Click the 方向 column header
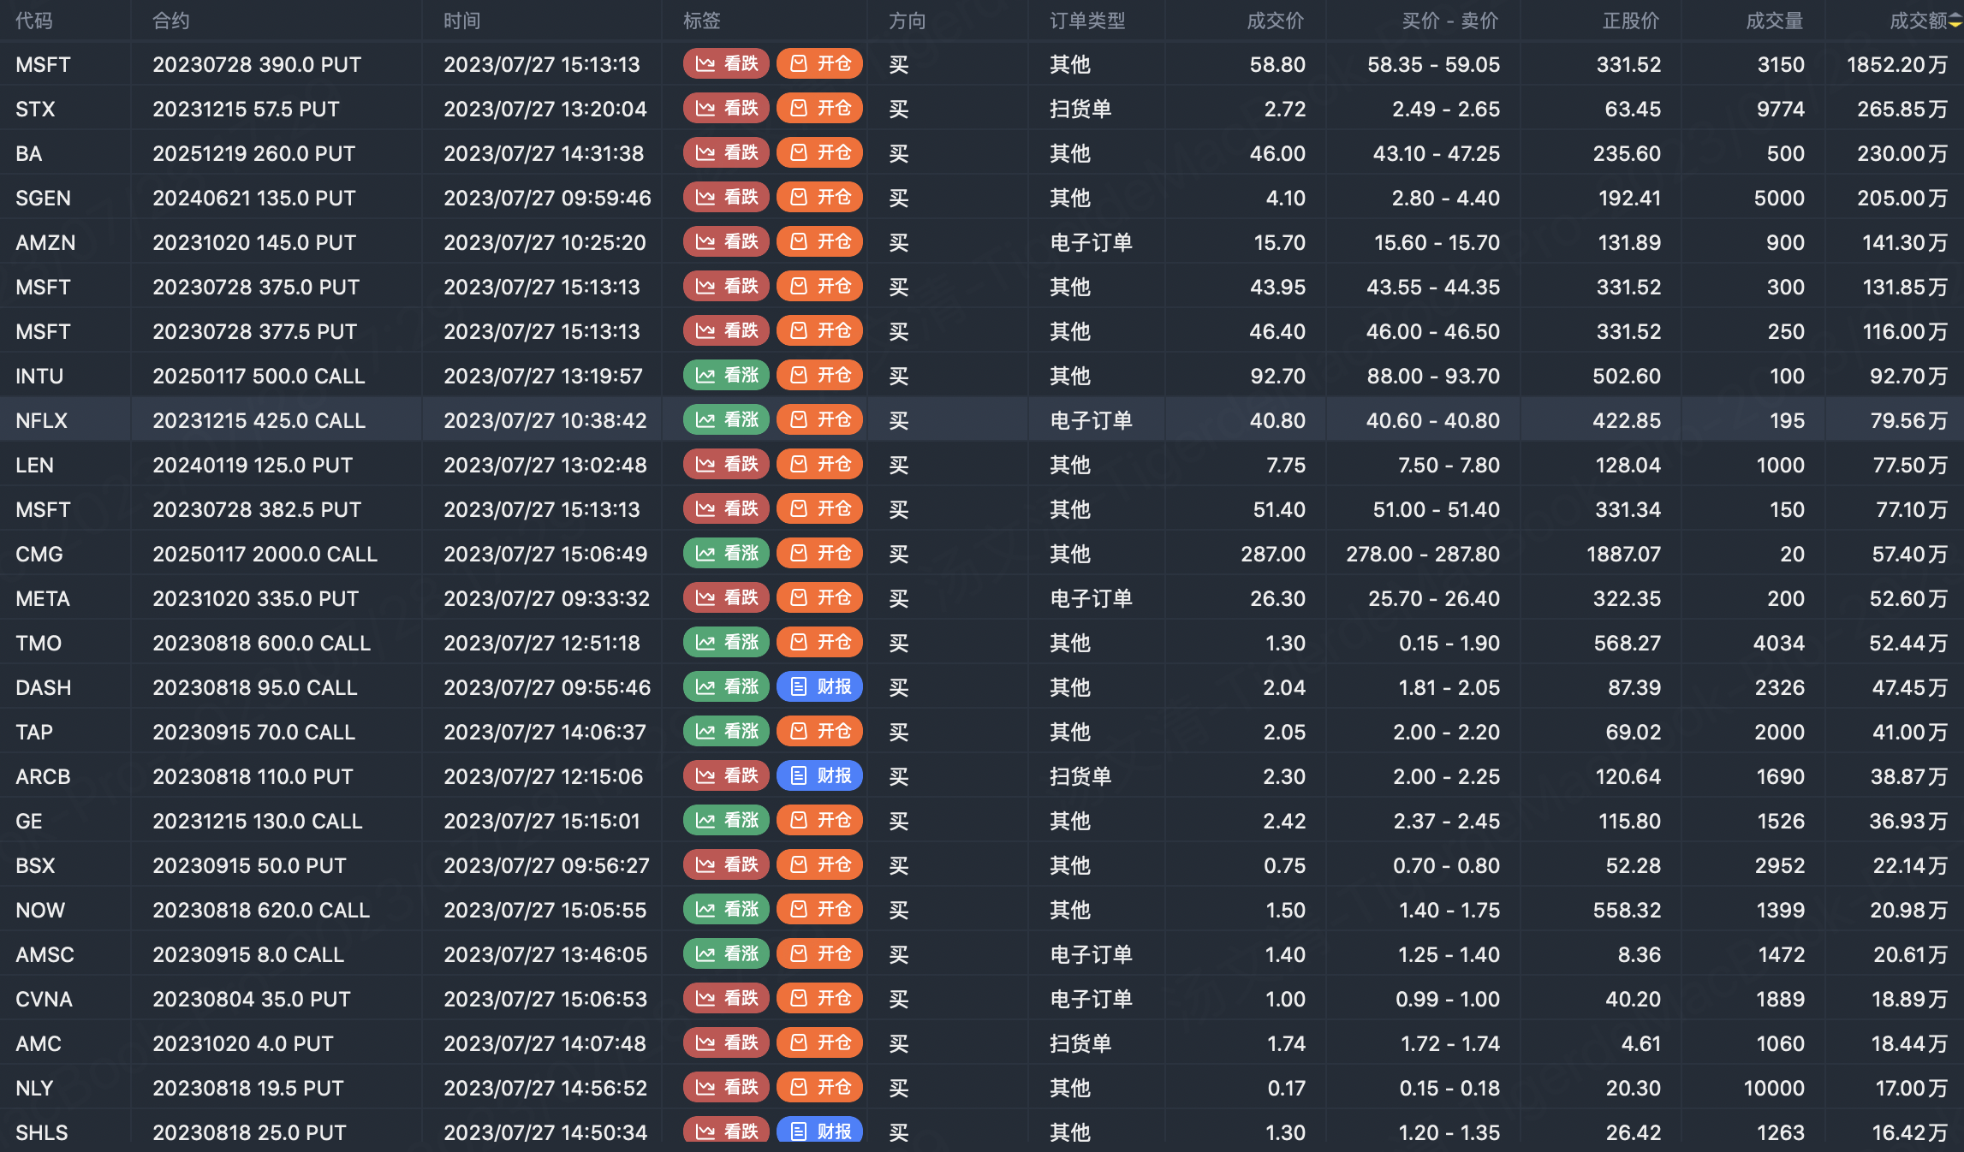1964x1152 pixels. (908, 21)
